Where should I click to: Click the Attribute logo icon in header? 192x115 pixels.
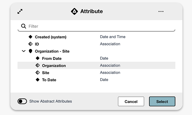(74, 11)
